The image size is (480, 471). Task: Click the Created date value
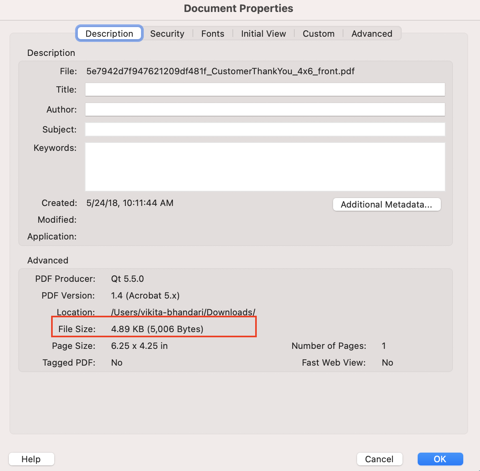tap(130, 203)
